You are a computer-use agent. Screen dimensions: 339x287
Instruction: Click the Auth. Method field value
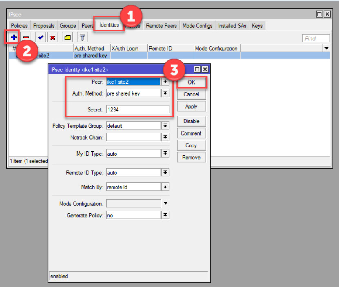[134, 93]
